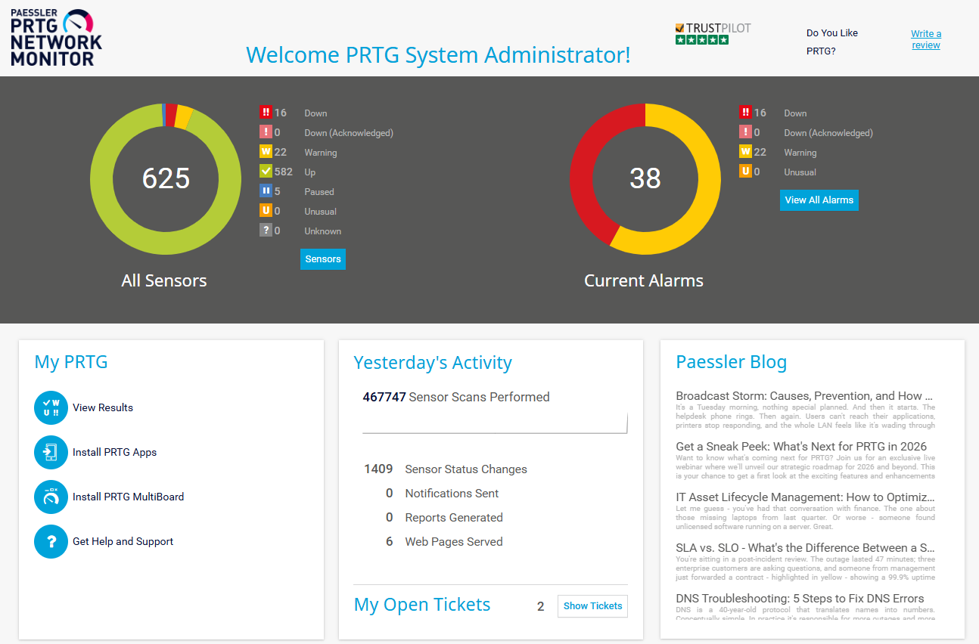979x644 pixels.
Task: Open the View Results icon
Action: coord(51,408)
